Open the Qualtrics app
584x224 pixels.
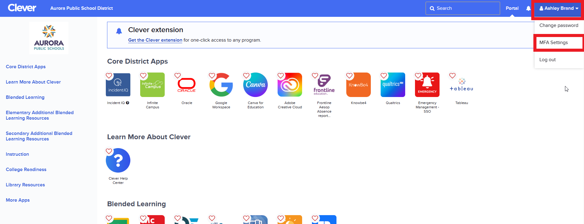tap(393, 85)
